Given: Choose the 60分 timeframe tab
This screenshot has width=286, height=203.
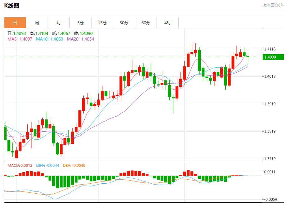Looking at the screenshot, I should pos(146,23).
